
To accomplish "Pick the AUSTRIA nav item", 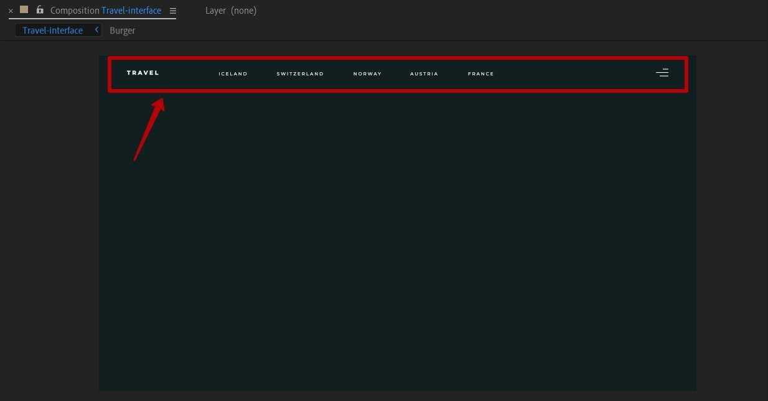I will coord(424,73).
